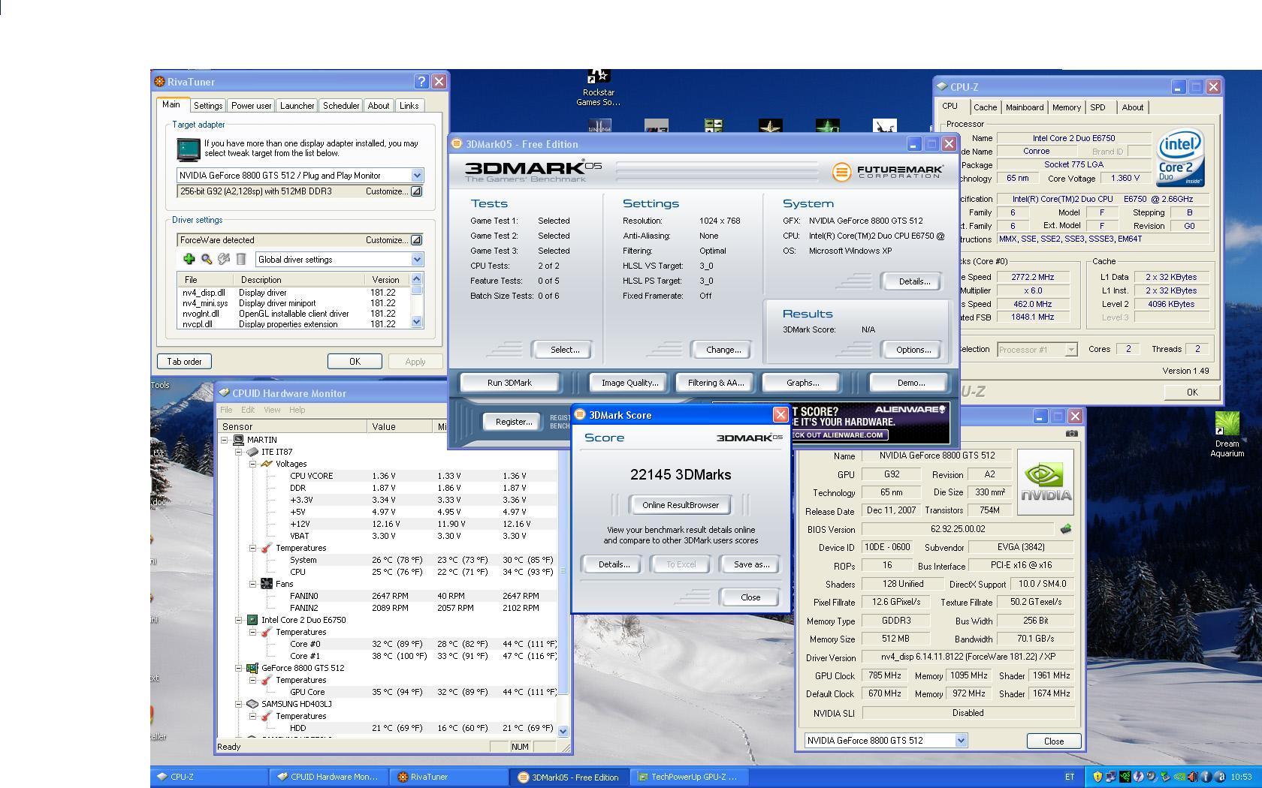Click the Register button in 3DMark05
Viewport: 1262px width, 788px height.
(514, 422)
